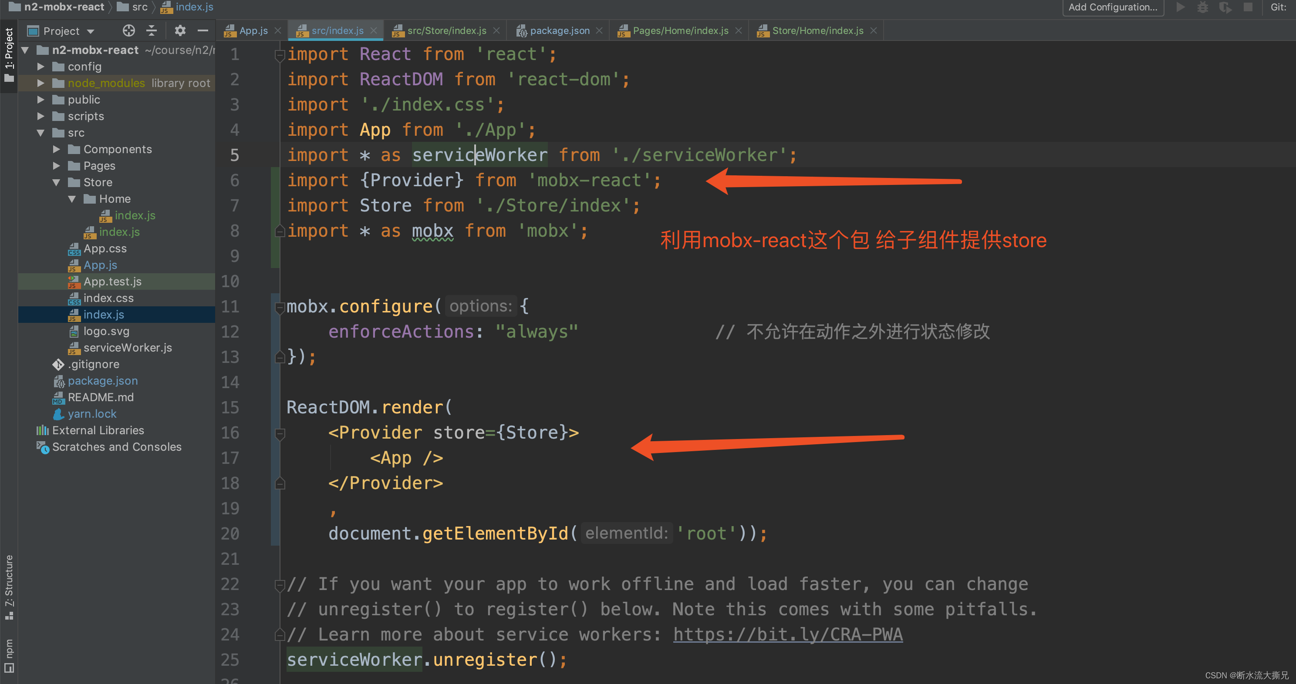
Task: Place cursor on serviceWorker.unregister() line
Action: click(x=427, y=659)
